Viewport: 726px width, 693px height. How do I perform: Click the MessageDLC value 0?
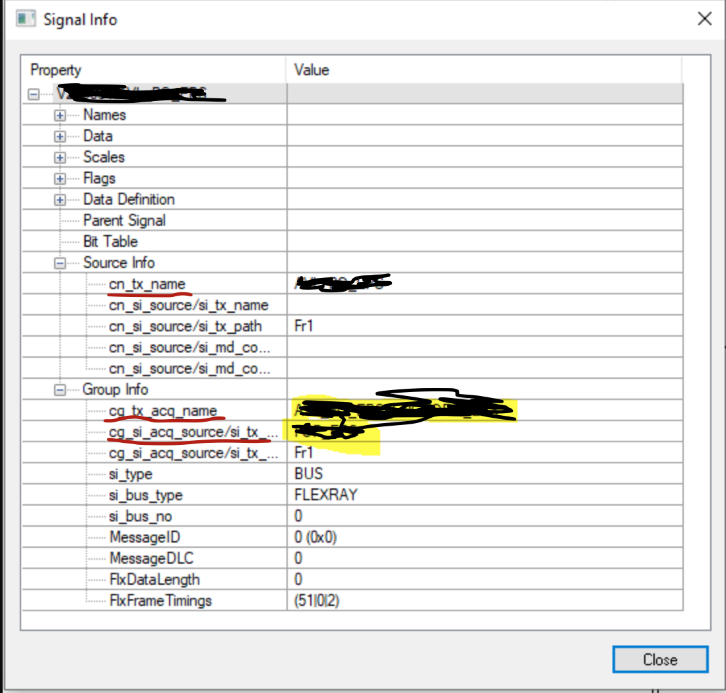[298, 558]
